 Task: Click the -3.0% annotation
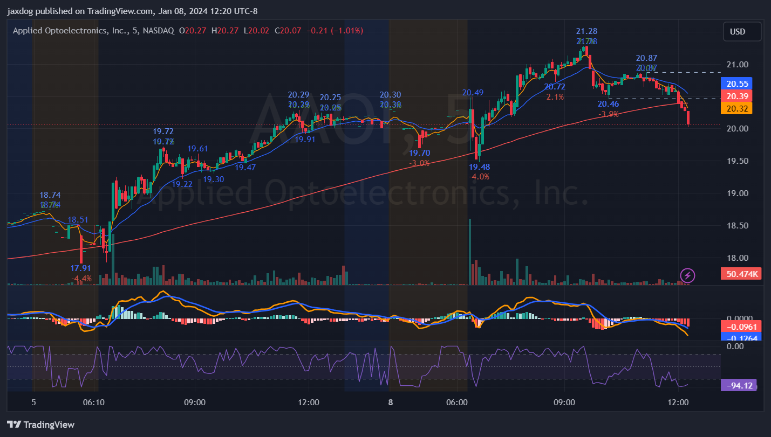(419, 163)
